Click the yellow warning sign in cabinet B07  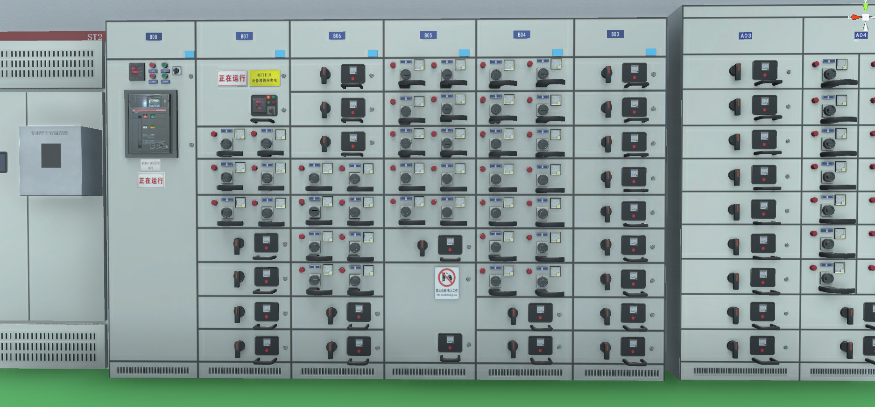click(264, 78)
